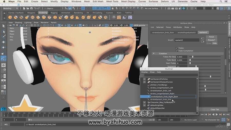Screen dimensions: 231x130
Task: Go to end of playback range
Action: pos(228,114)
